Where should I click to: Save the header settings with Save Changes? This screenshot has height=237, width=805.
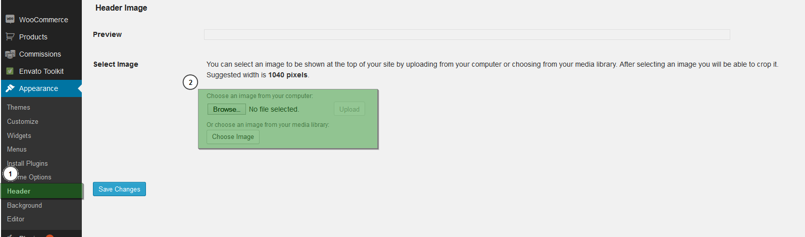[x=119, y=189]
